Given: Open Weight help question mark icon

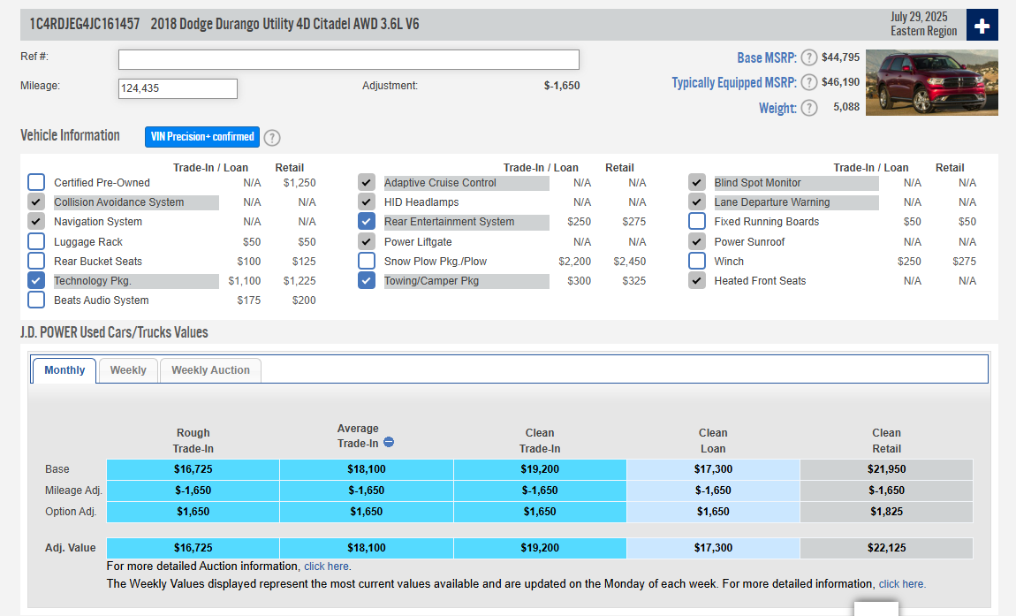Looking at the screenshot, I should (x=808, y=108).
